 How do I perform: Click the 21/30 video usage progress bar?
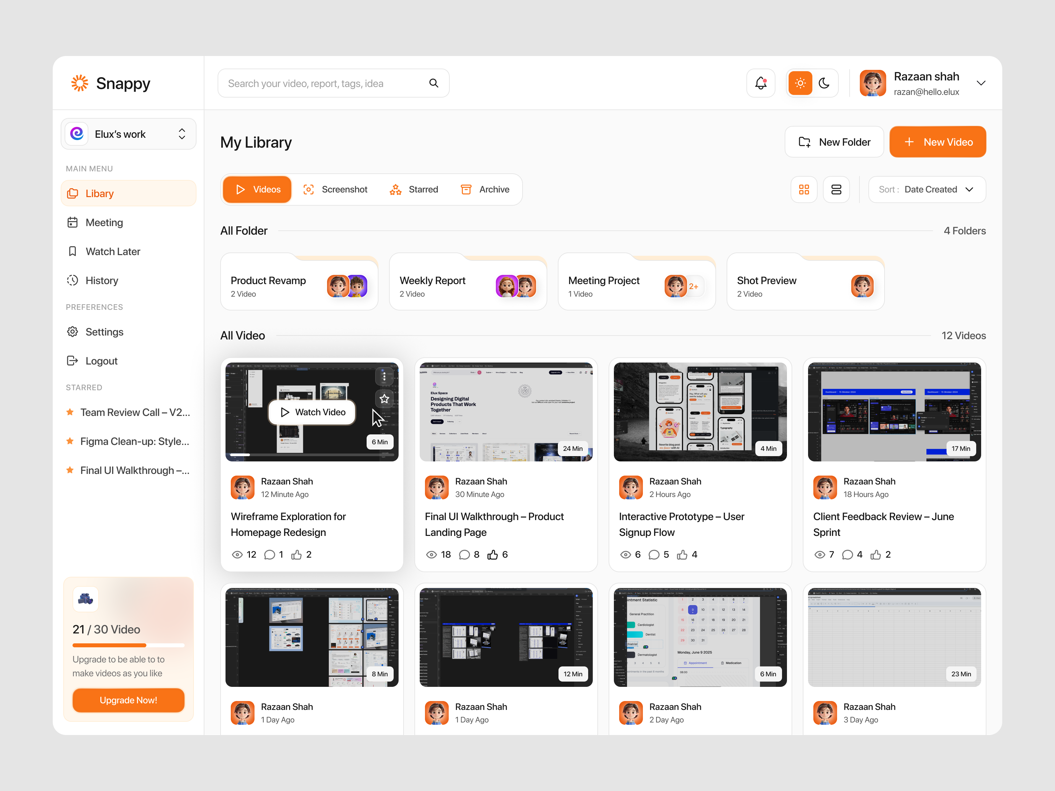[128, 645]
